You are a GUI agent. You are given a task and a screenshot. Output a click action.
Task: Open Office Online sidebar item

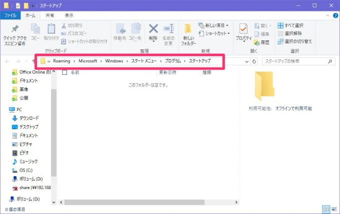(x=31, y=72)
